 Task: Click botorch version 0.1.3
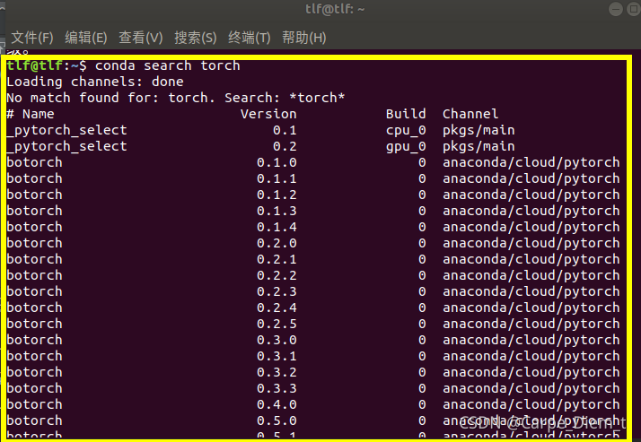pos(277,211)
